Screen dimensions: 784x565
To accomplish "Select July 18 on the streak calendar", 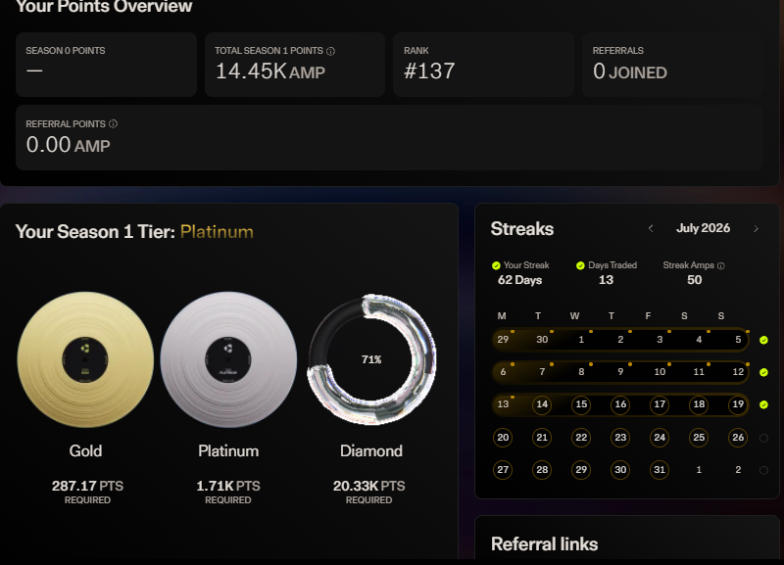I will pyautogui.click(x=699, y=404).
